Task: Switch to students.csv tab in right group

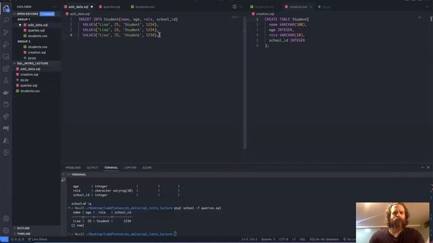Action: (x=264, y=7)
